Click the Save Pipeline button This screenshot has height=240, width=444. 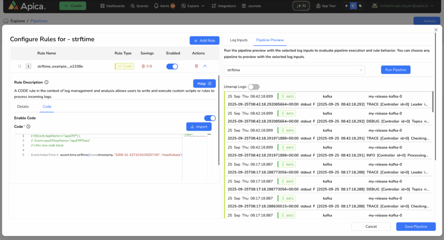click(x=415, y=227)
